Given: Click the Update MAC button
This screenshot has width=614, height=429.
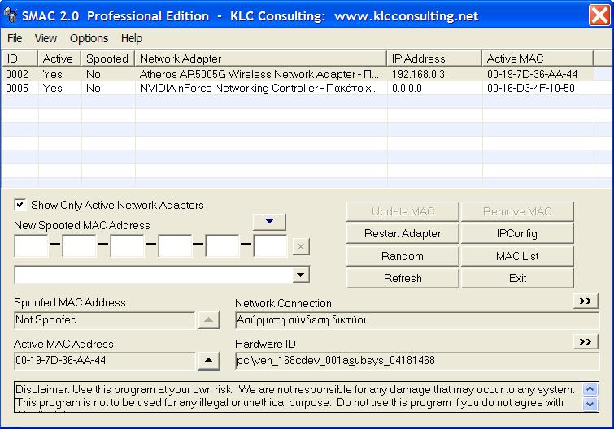Looking at the screenshot, I should point(403,211).
